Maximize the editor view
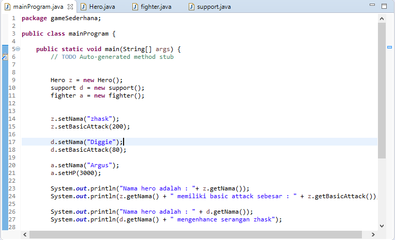Viewport: 395px width, 240px height. 384,6
